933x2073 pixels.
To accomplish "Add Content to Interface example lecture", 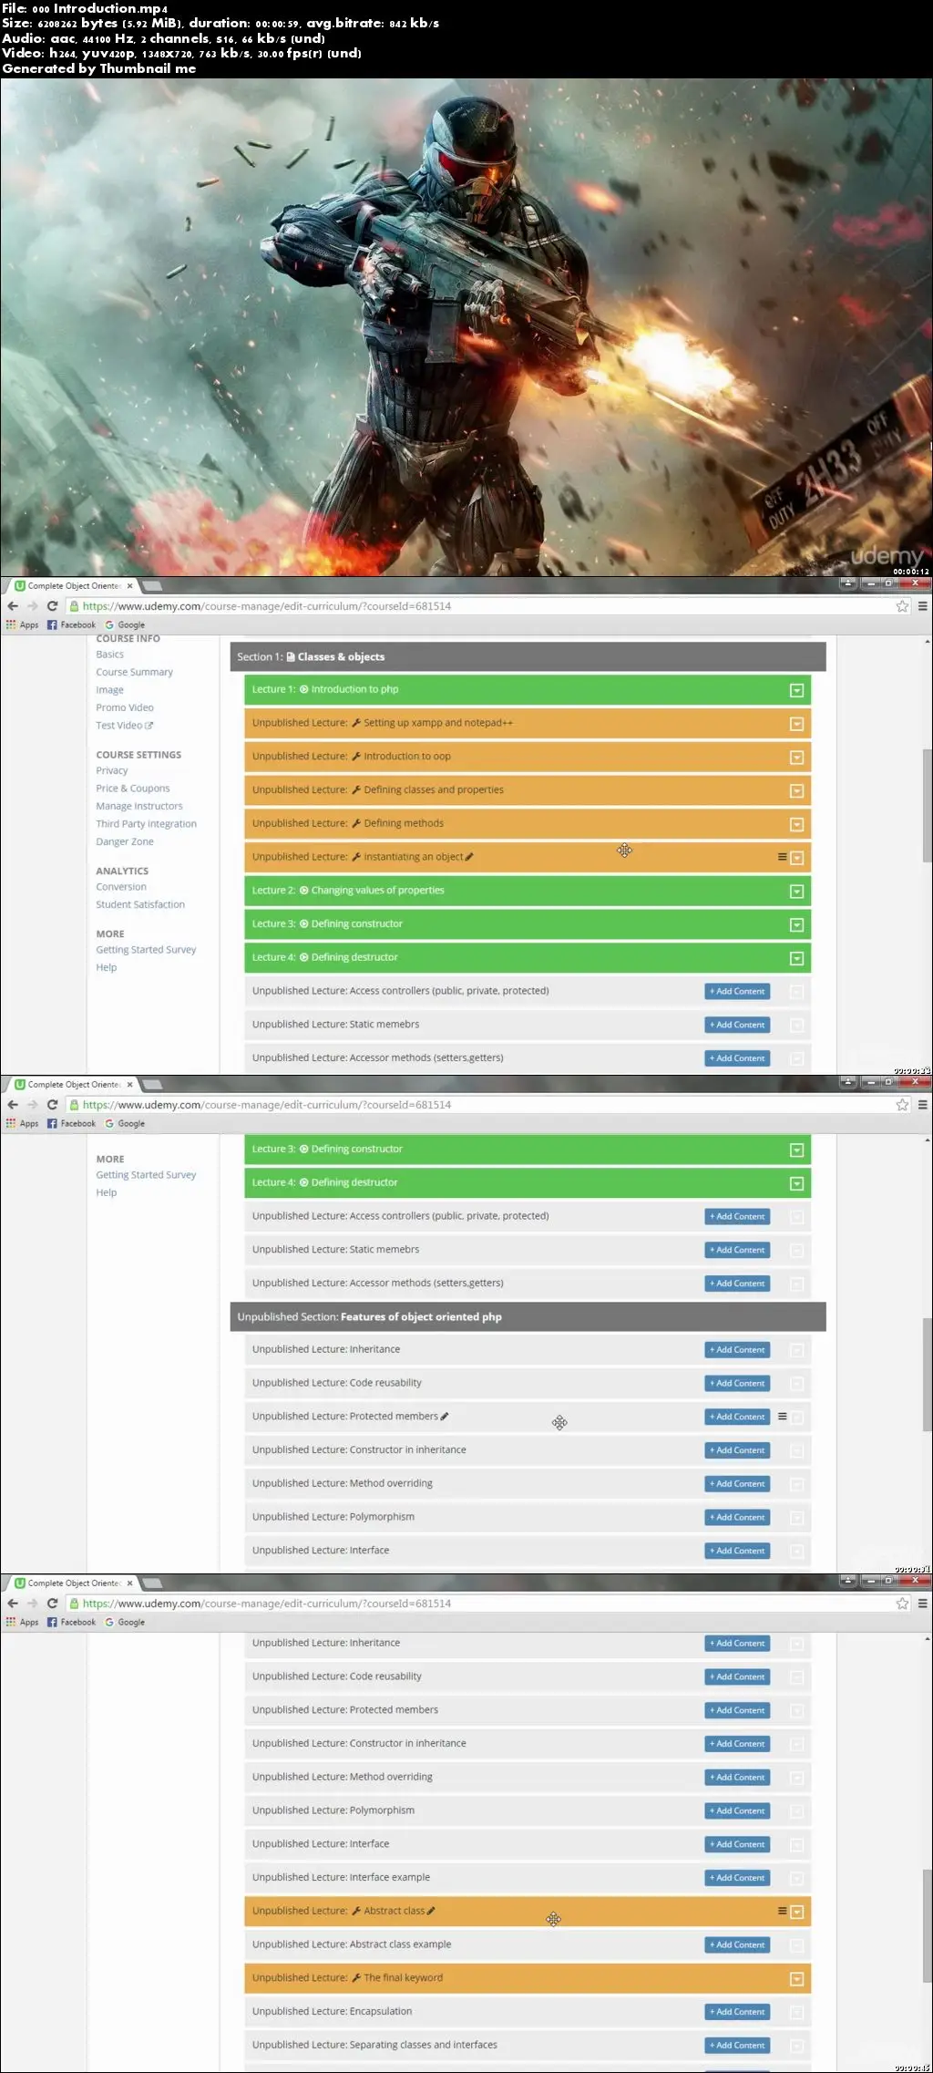I will 737,1878.
